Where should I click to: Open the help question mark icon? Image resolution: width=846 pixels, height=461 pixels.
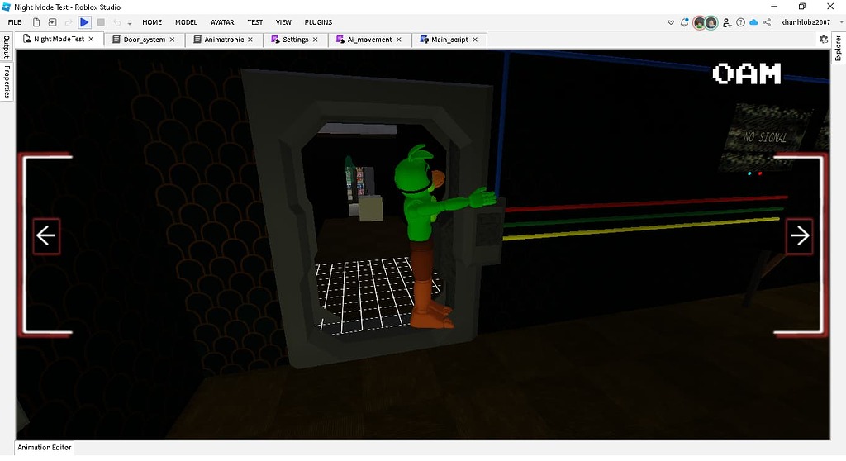741,22
